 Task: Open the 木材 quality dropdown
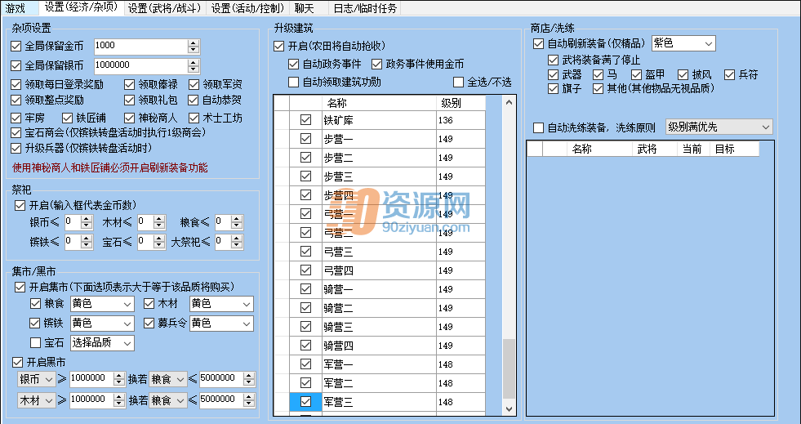221,304
